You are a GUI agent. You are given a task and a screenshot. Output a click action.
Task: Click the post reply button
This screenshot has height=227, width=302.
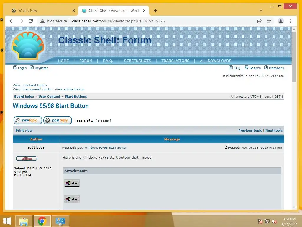point(58,121)
